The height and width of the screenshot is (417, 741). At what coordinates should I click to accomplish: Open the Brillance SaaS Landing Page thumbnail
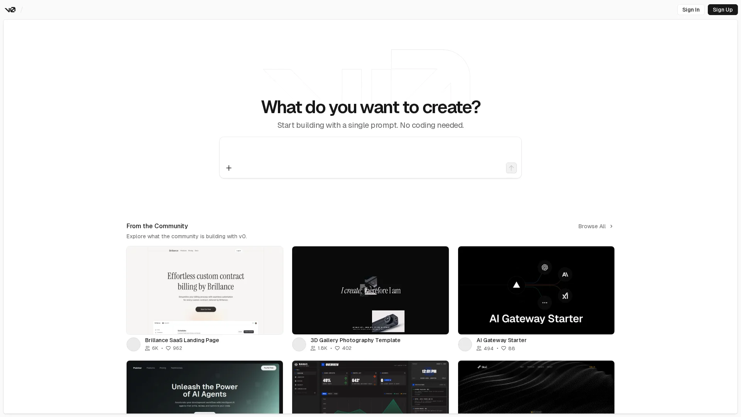[205, 290]
